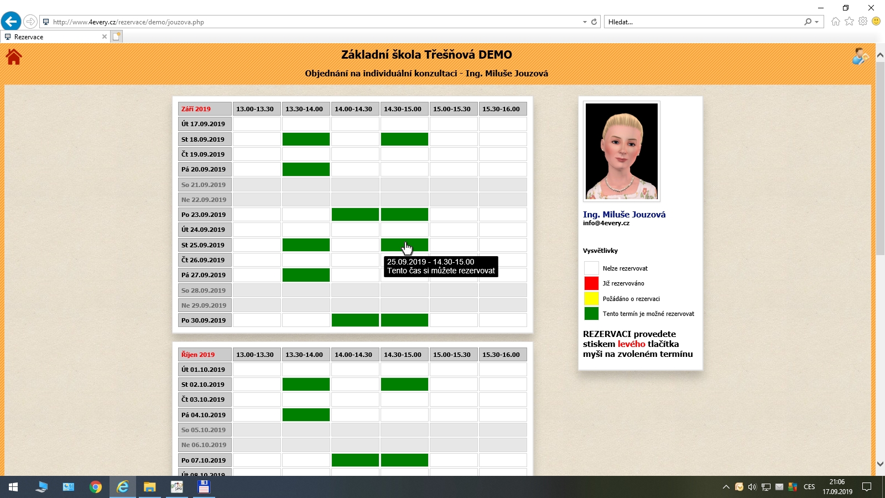Click the green legend swatch
885x498 pixels.
click(591, 313)
